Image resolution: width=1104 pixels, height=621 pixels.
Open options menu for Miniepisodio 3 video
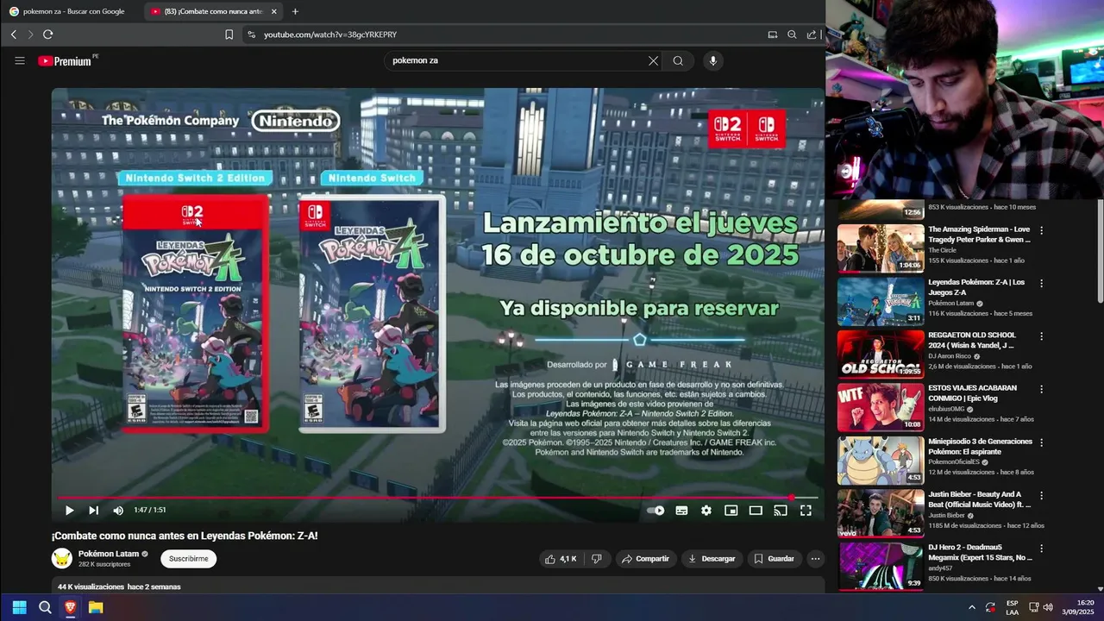point(1042,442)
